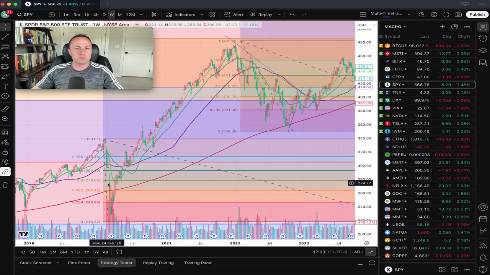
Task: Open the Indicators dialog
Action: [x=181, y=15]
